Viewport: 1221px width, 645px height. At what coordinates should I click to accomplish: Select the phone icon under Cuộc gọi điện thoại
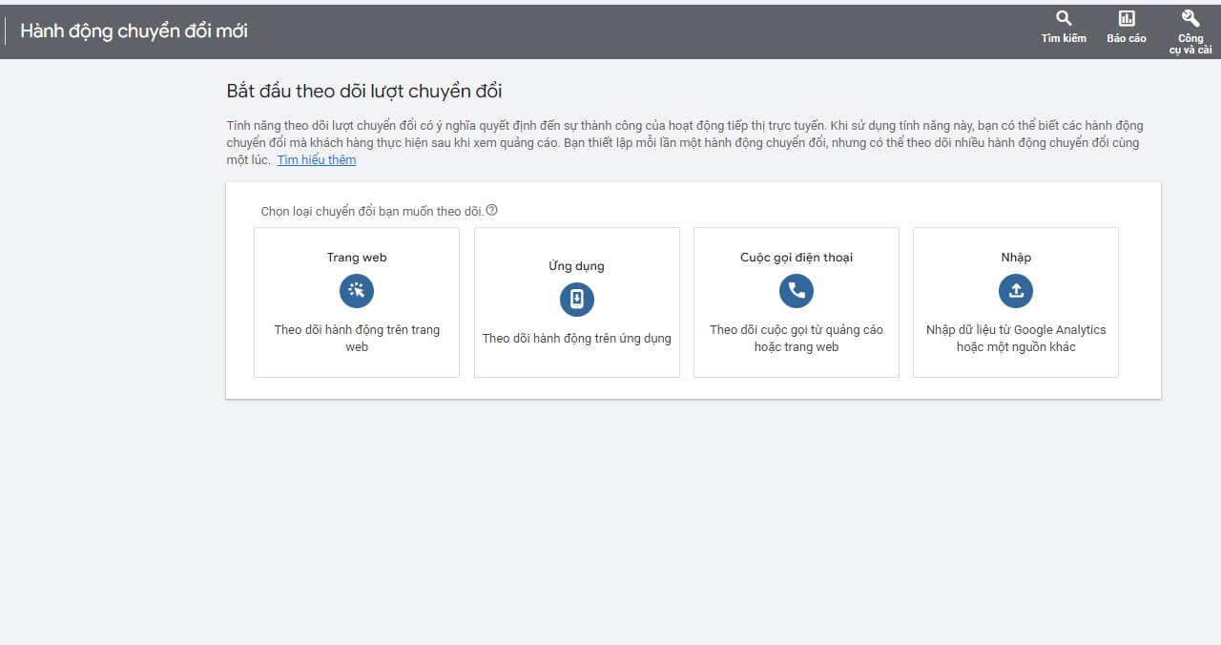click(x=796, y=291)
